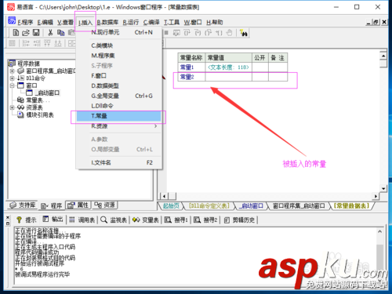392x294 pixels.
Task: Click the 常量2 name cell
Action: [191, 77]
